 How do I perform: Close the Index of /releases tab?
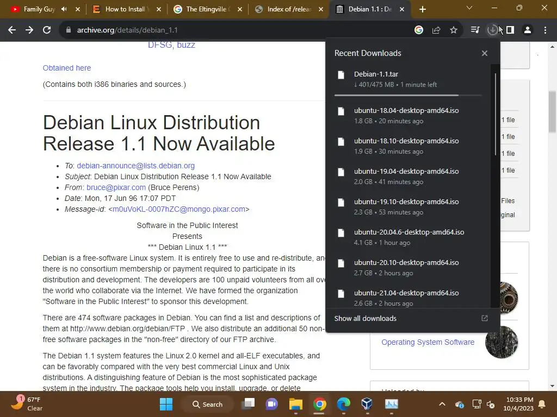point(321,9)
